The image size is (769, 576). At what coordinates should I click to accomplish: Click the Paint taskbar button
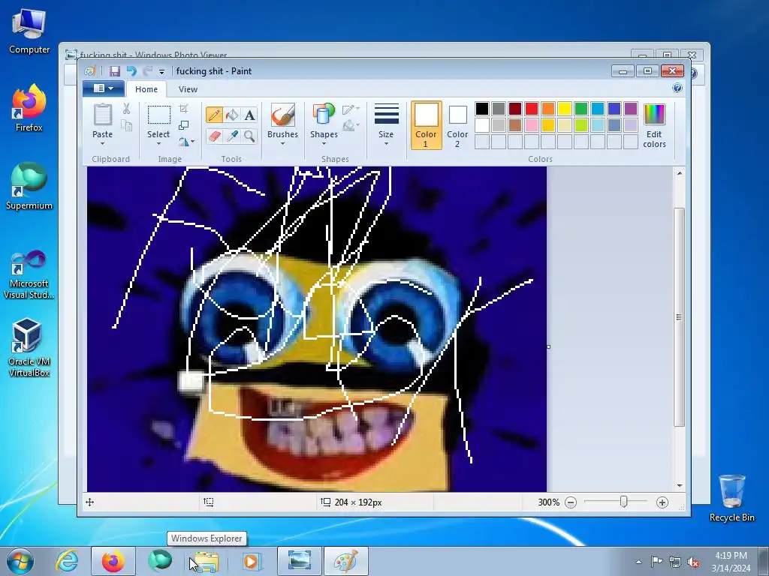pyautogui.click(x=345, y=561)
